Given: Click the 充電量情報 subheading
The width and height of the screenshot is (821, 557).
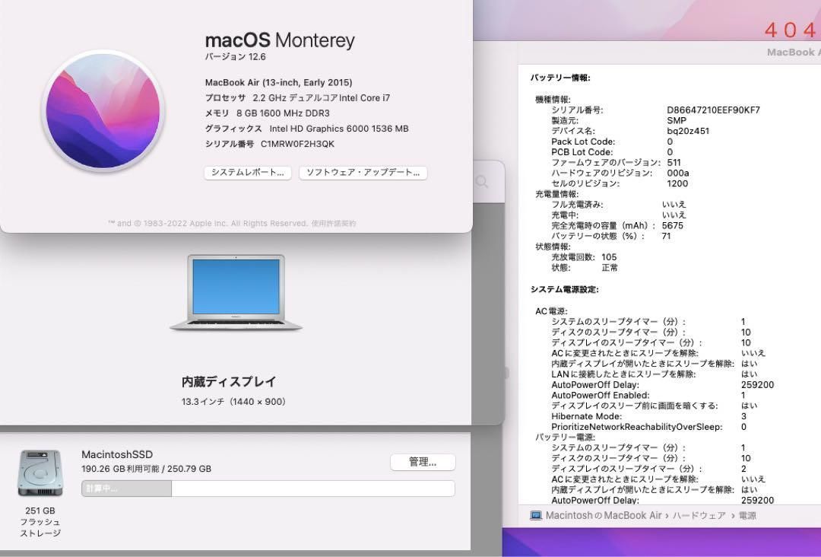Looking at the screenshot, I should pyautogui.click(x=557, y=194).
